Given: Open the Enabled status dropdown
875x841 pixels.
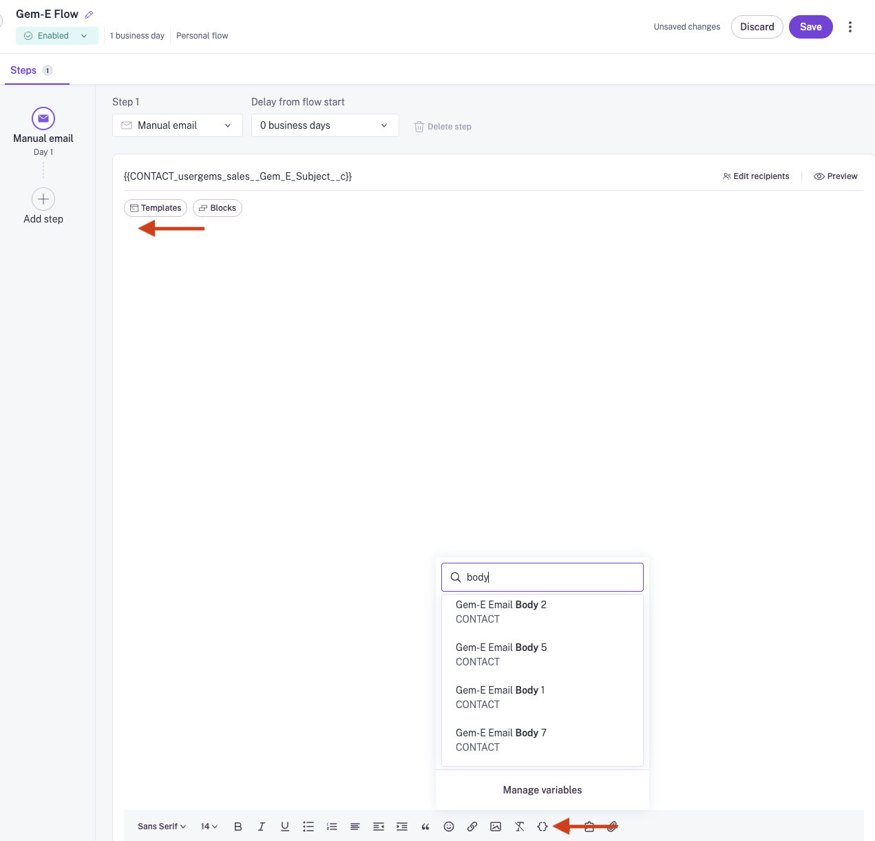Looking at the screenshot, I should 57,36.
